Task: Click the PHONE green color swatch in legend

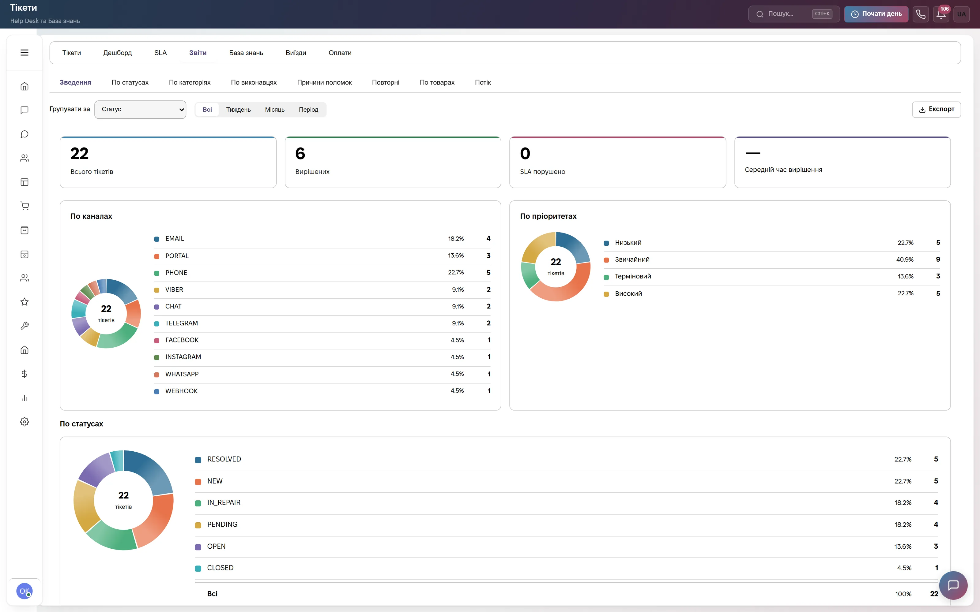Action: (157, 273)
